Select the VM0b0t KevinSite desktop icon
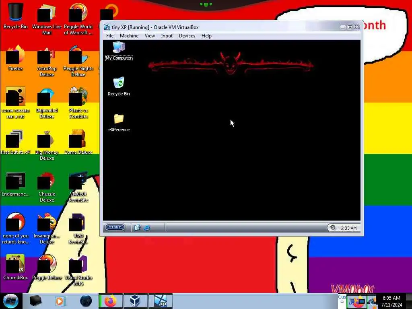Image resolution: width=412 pixels, height=309 pixels. (x=78, y=187)
